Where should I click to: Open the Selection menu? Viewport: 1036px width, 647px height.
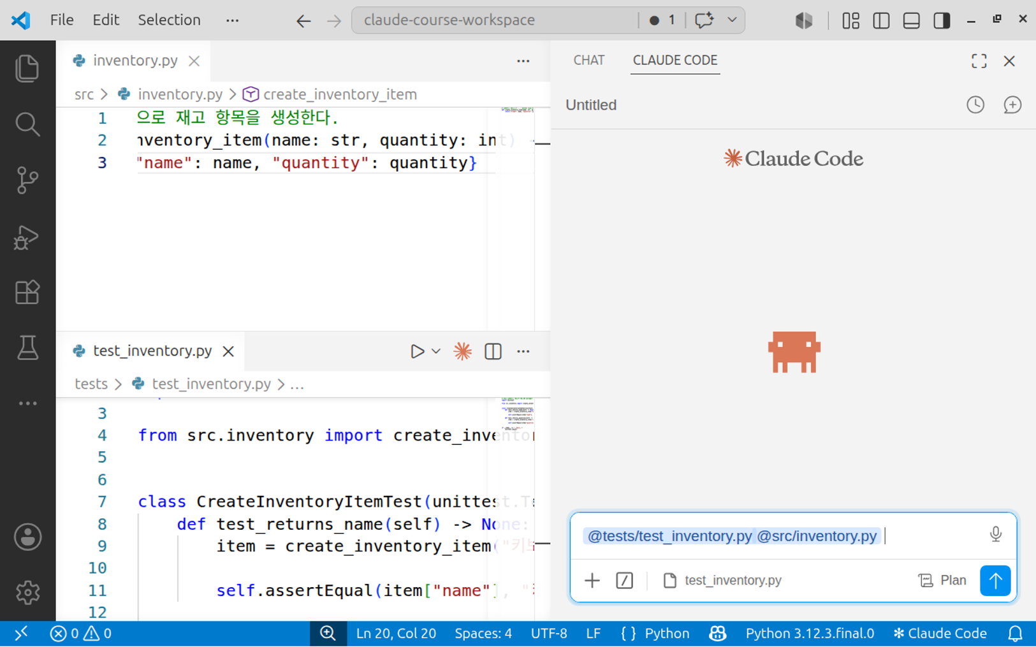[x=169, y=20]
